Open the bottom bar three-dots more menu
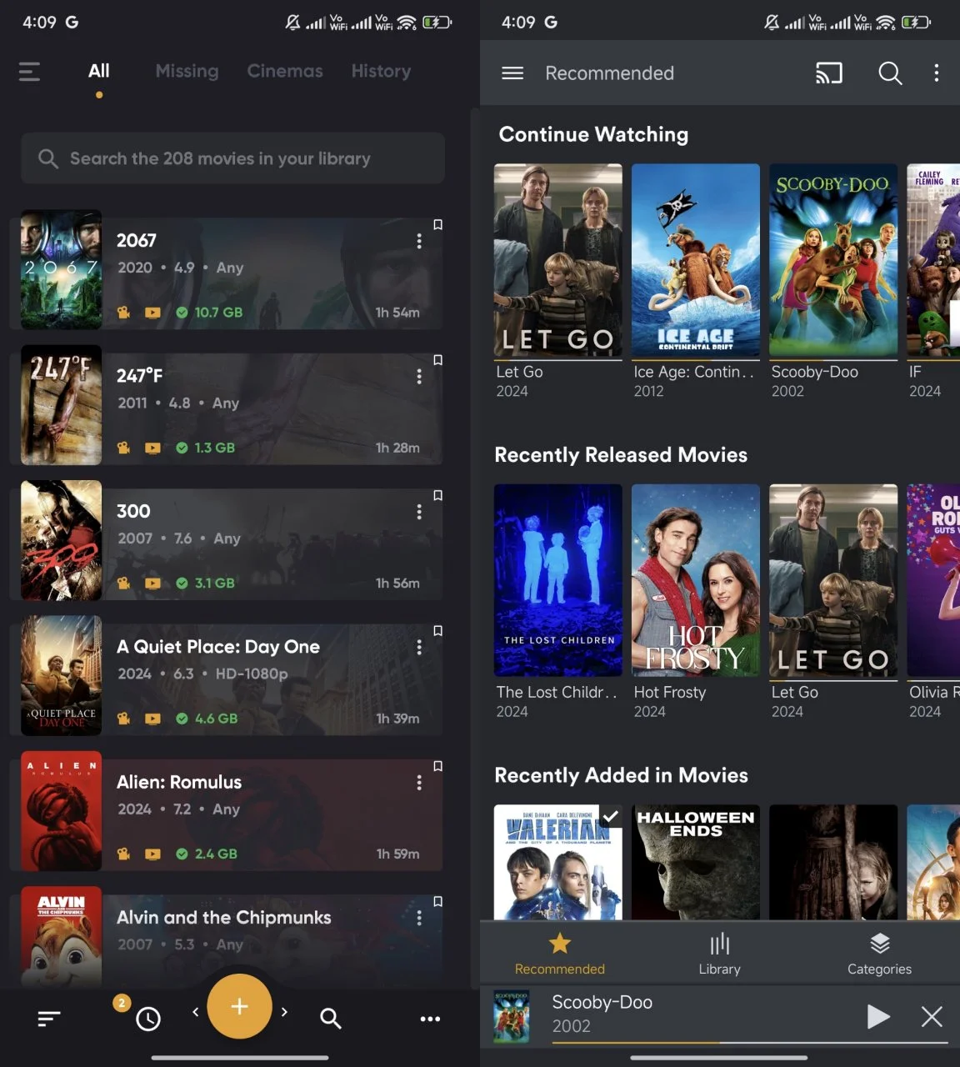 (x=430, y=1019)
